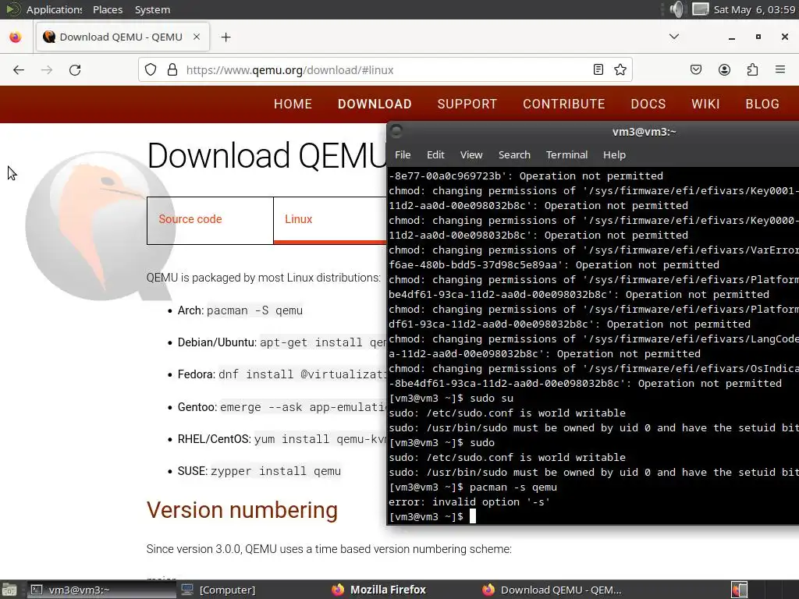The height and width of the screenshot is (599, 799).
Task: Select the Linux download tab
Action: click(330, 219)
